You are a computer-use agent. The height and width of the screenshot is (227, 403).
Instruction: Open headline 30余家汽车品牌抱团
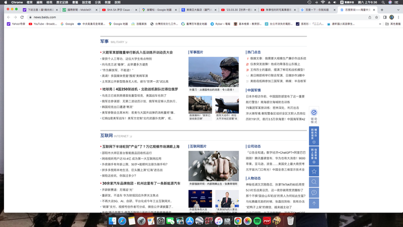pos(142,183)
